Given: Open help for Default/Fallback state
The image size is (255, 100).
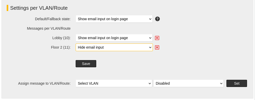Looking at the screenshot, I should point(157,19).
